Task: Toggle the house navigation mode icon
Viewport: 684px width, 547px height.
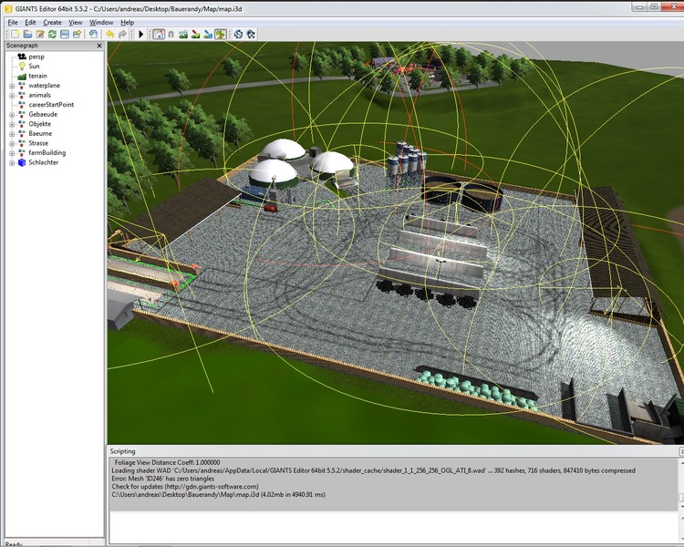Action: 159,34
